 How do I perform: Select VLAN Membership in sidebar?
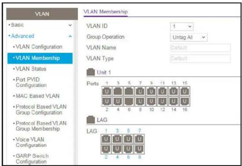click(x=40, y=58)
